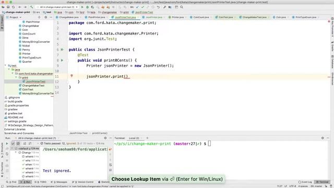Open the TODO tool window button
The width and height of the screenshot is (334, 188).
40,182
